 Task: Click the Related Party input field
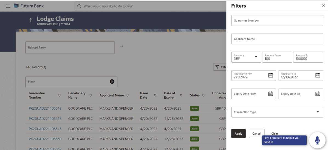(70, 47)
